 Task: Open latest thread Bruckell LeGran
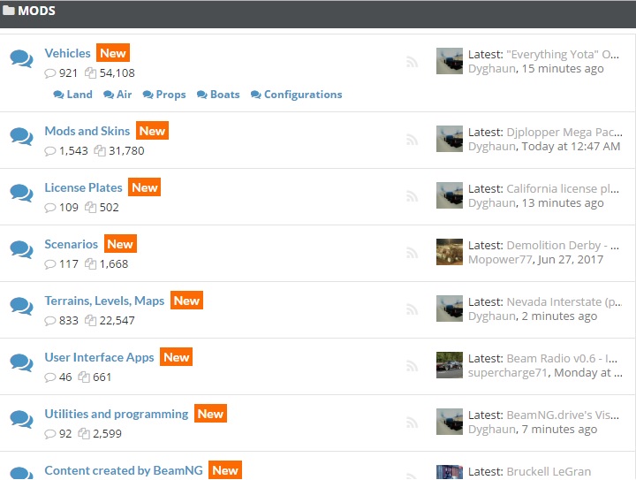tap(549, 471)
